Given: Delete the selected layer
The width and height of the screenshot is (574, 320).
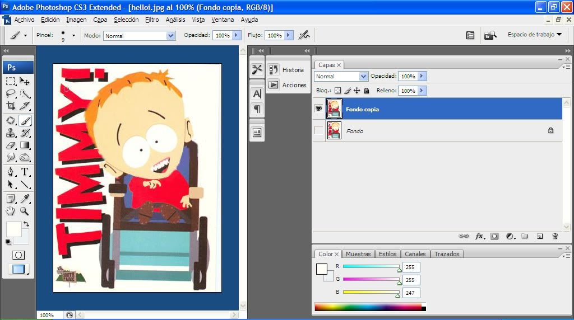Looking at the screenshot, I should pos(555,236).
